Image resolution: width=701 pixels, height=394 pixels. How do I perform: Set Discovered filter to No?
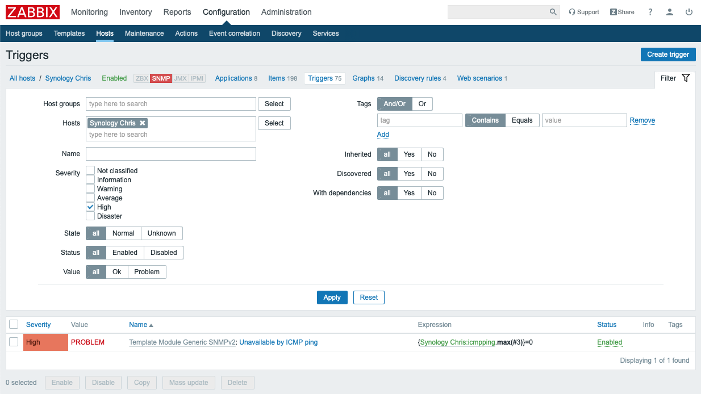coord(432,174)
